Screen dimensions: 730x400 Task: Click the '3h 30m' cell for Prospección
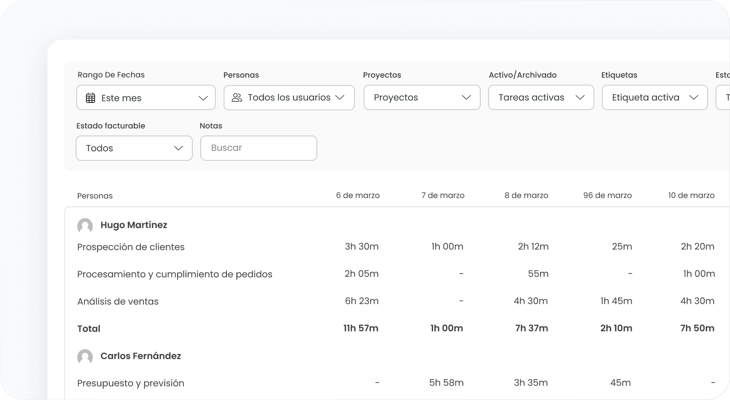(362, 247)
